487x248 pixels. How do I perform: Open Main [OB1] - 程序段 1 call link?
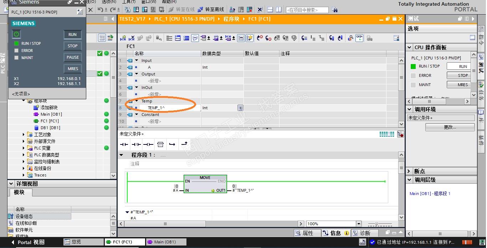430,194
